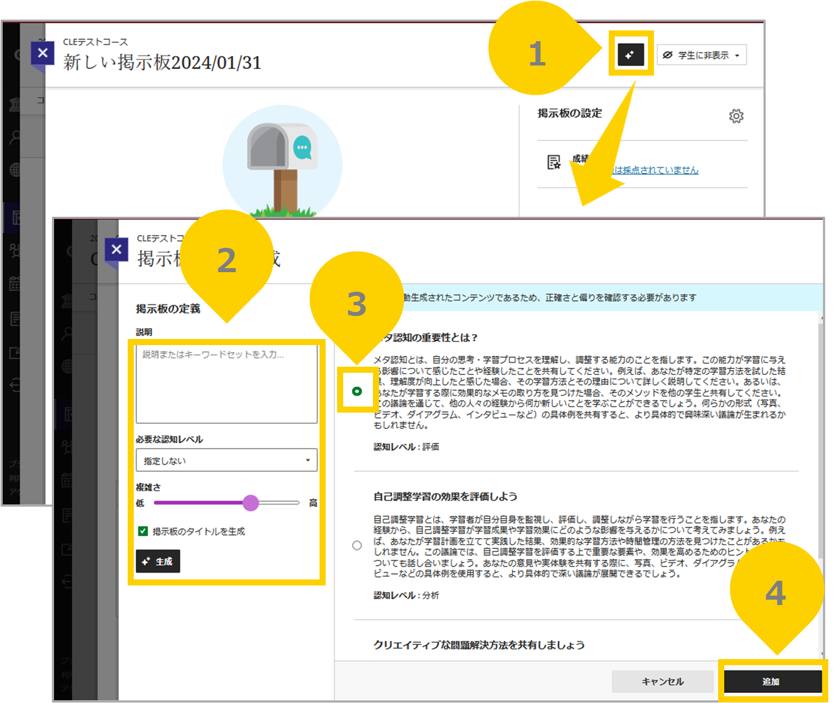The height and width of the screenshot is (703, 833).
Task: Click the sign-out icon in back window sidebar
Action: 14,385
